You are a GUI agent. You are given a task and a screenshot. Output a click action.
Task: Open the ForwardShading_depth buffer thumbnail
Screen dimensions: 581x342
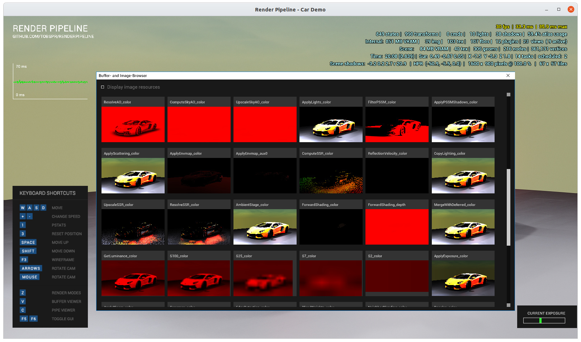coord(397,227)
